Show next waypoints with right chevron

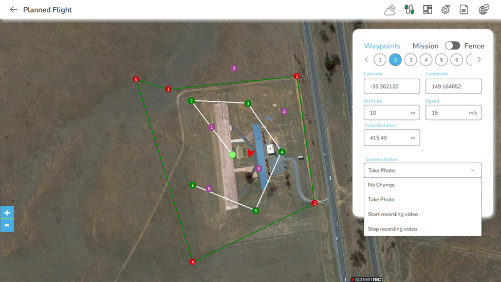pyautogui.click(x=479, y=60)
